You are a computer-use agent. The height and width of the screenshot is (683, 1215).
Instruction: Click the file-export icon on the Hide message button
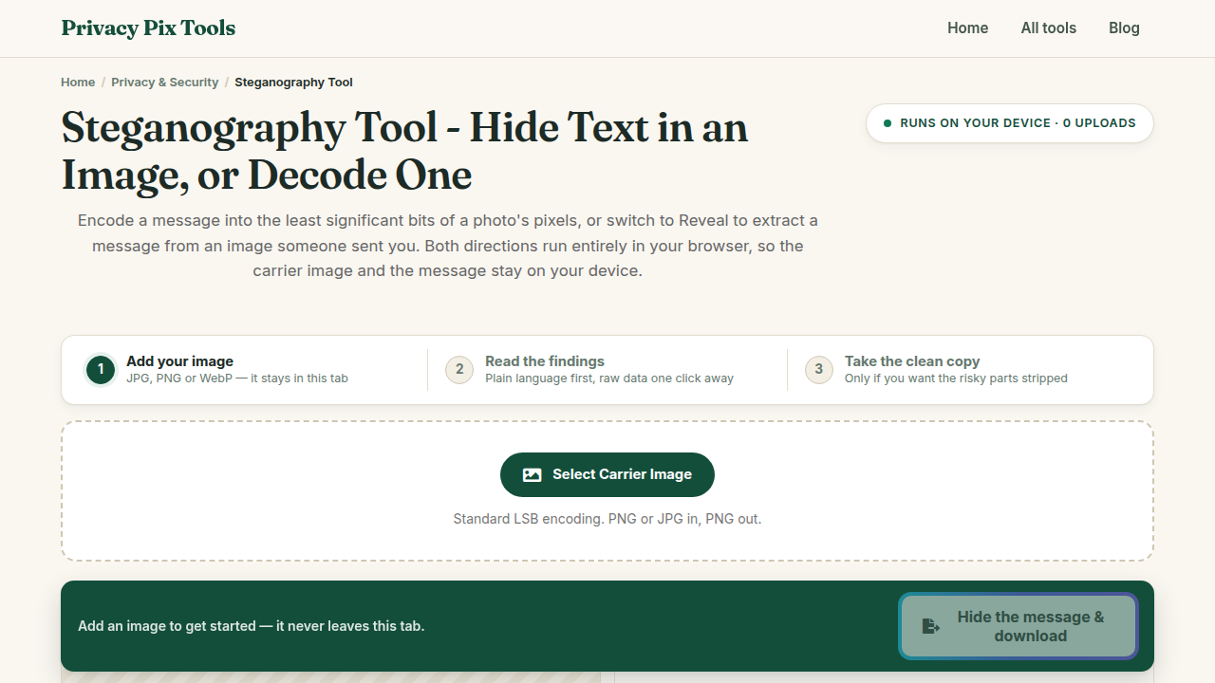point(931,626)
